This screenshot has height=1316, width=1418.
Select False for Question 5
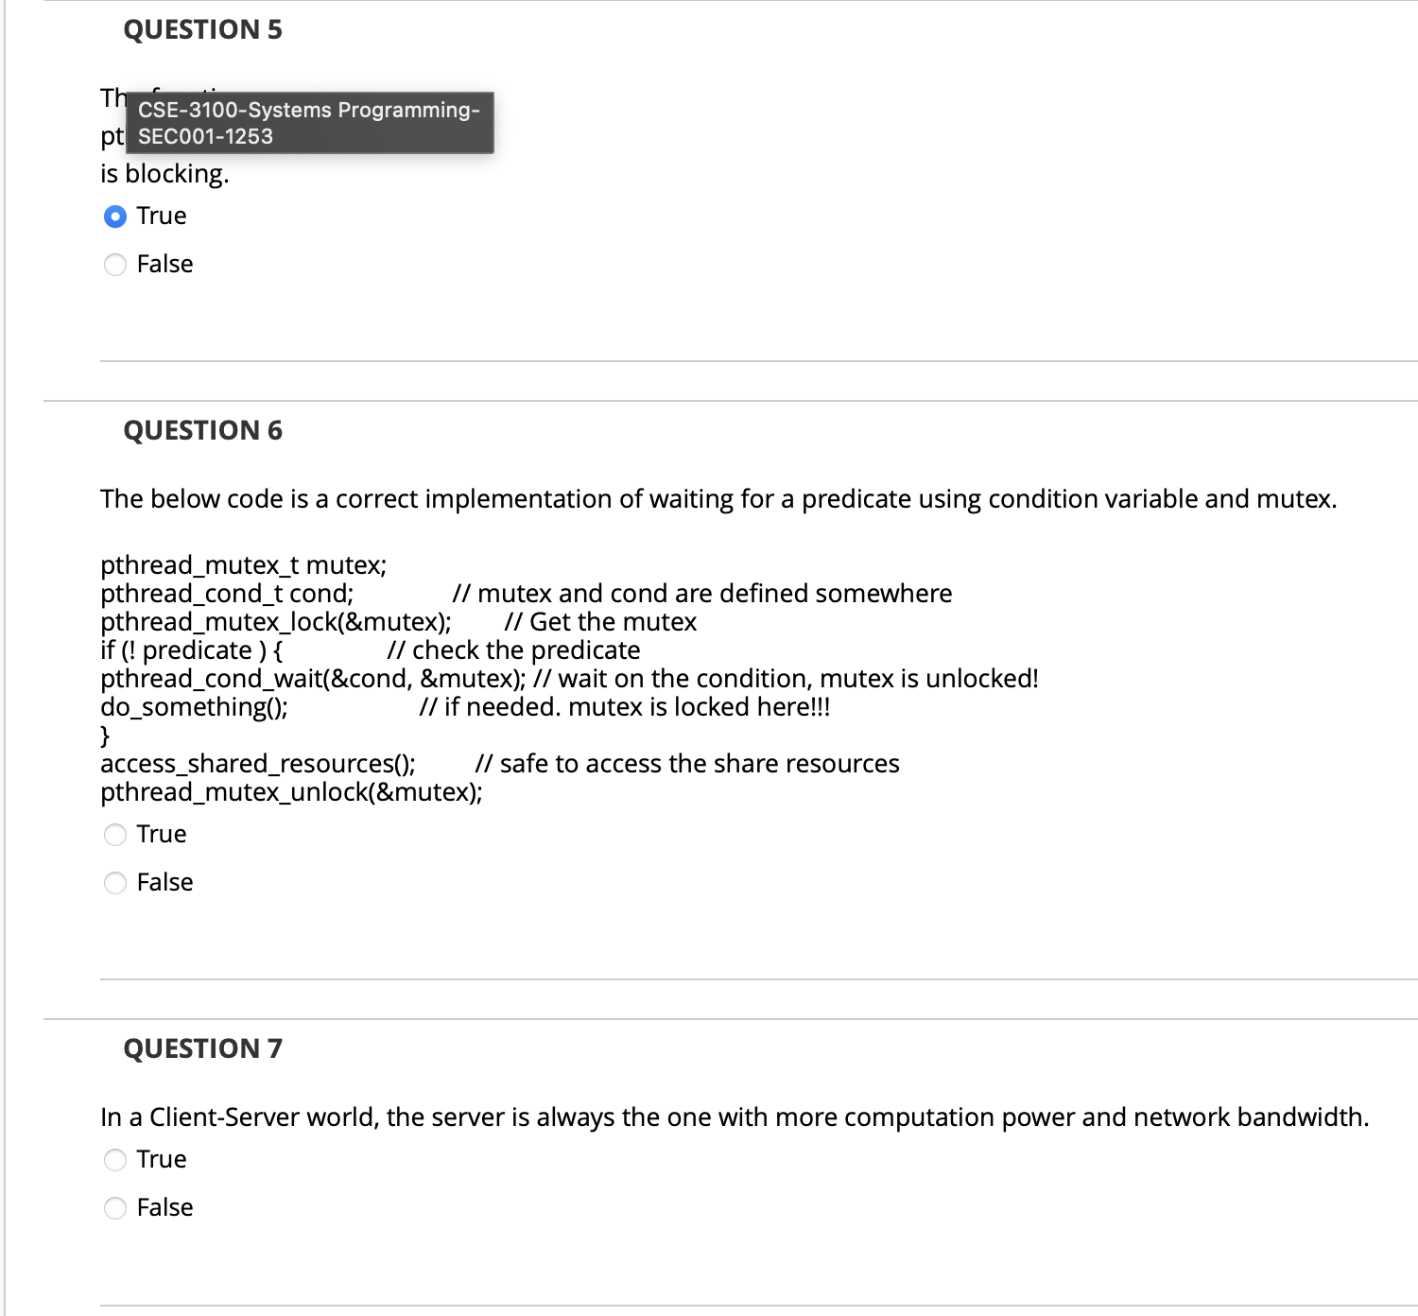click(115, 265)
